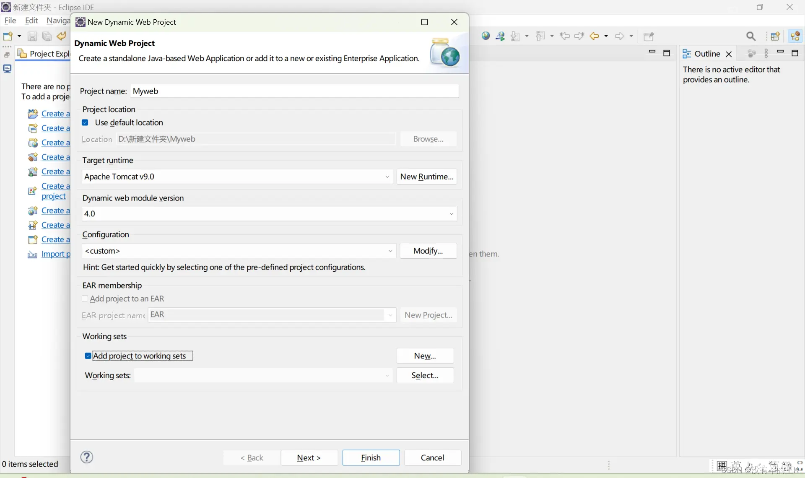Click the Outline panel icon in sidebar
Screen dimensions: 805x478
coord(688,54)
